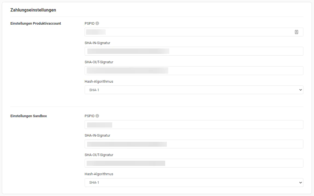Image resolution: width=314 pixels, height=196 pixels.
Task: Open the Sandbox Hash-Algorithmus dropdown
Action: [x=194, y=183]
